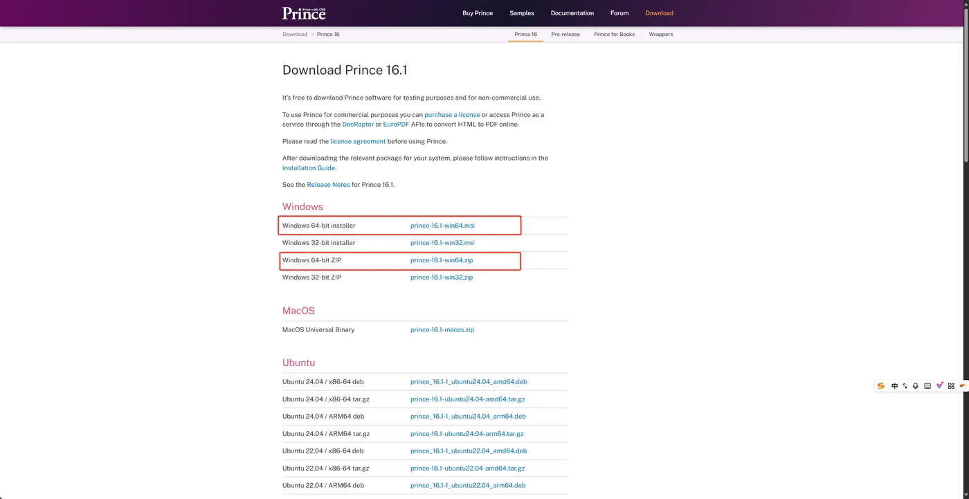The width and height of the screenshot is (969, 499).
Task: Click the Download breadcrumb link
Action: 294,34
